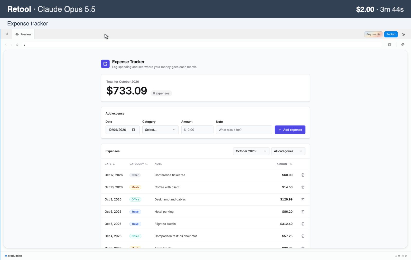
Task: Delete the Flight to Austin expense
Action: [303, 224]
